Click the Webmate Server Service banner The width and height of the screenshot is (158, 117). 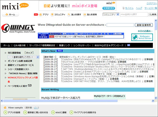coord(142,37)
